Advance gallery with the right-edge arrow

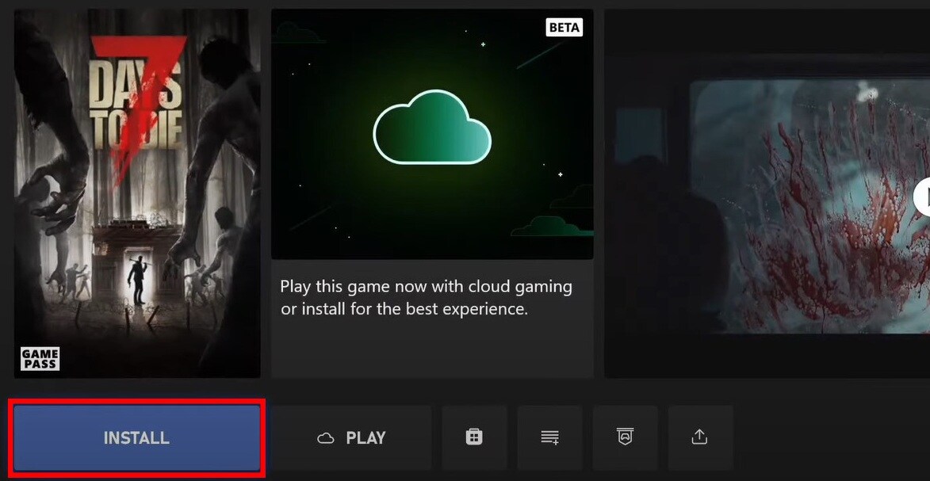[x=923, y=197]
